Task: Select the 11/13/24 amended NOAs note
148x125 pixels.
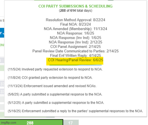Action: click(x=52, y=86)
